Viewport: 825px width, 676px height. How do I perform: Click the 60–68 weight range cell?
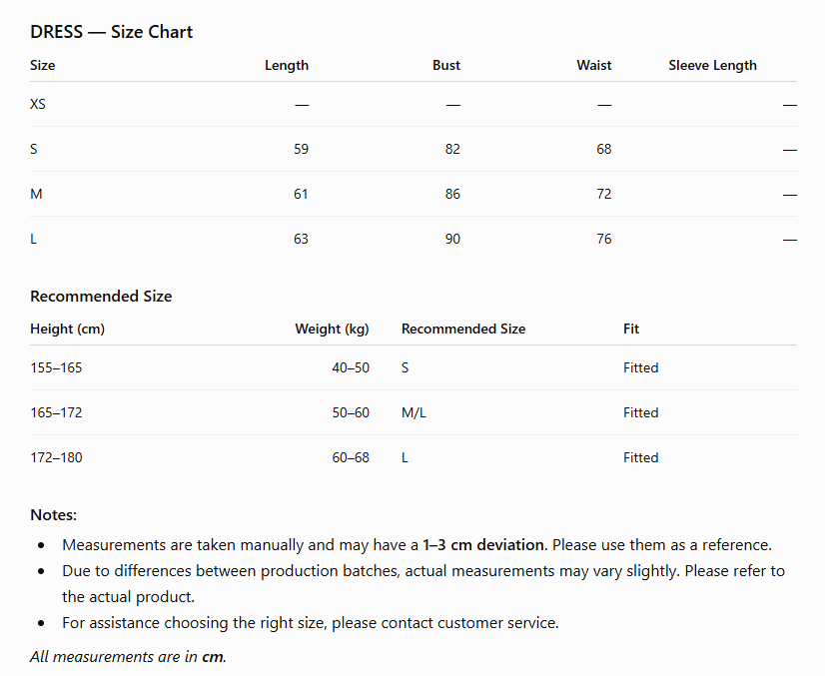pos(351,457)
